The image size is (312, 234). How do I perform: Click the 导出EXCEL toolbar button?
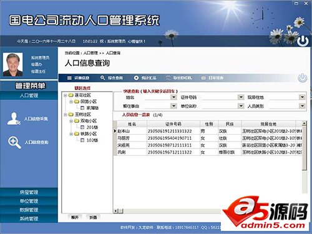click(178, 78)
